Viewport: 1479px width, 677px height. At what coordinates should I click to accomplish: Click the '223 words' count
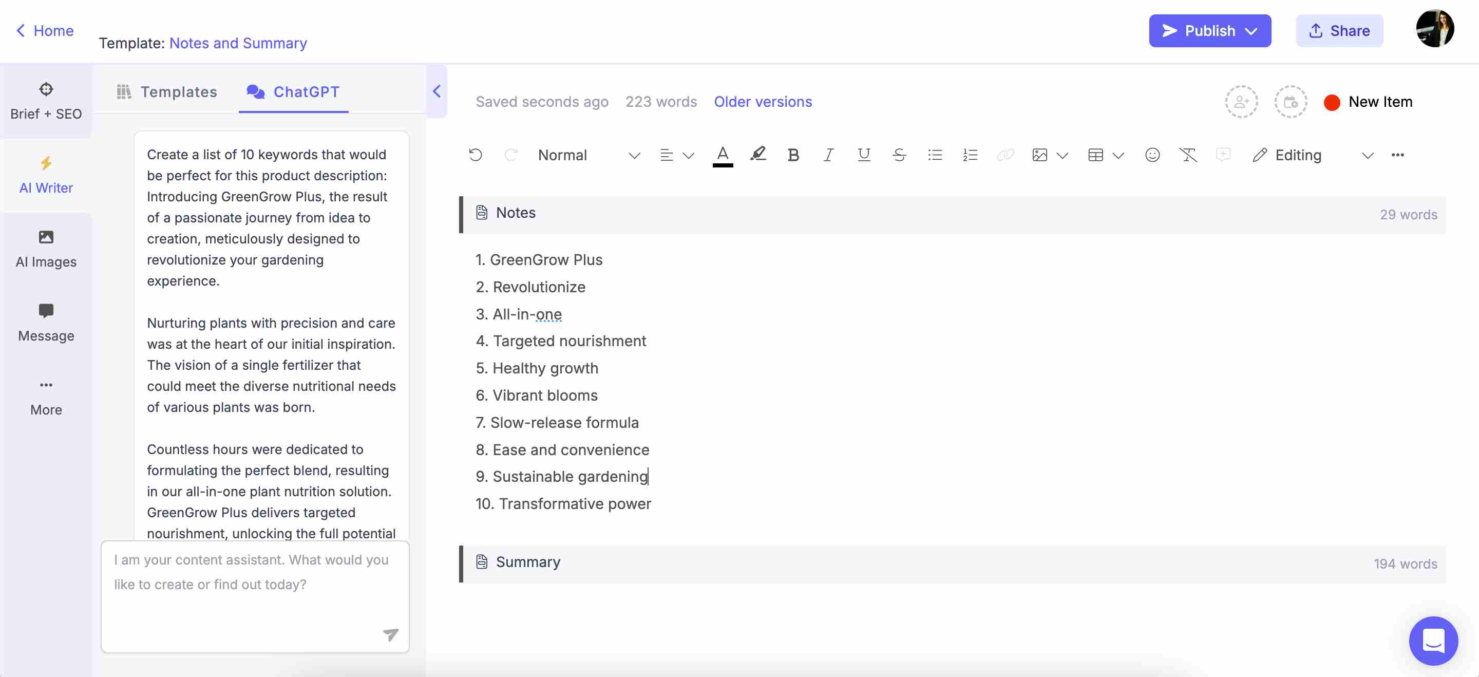(661, 102)
